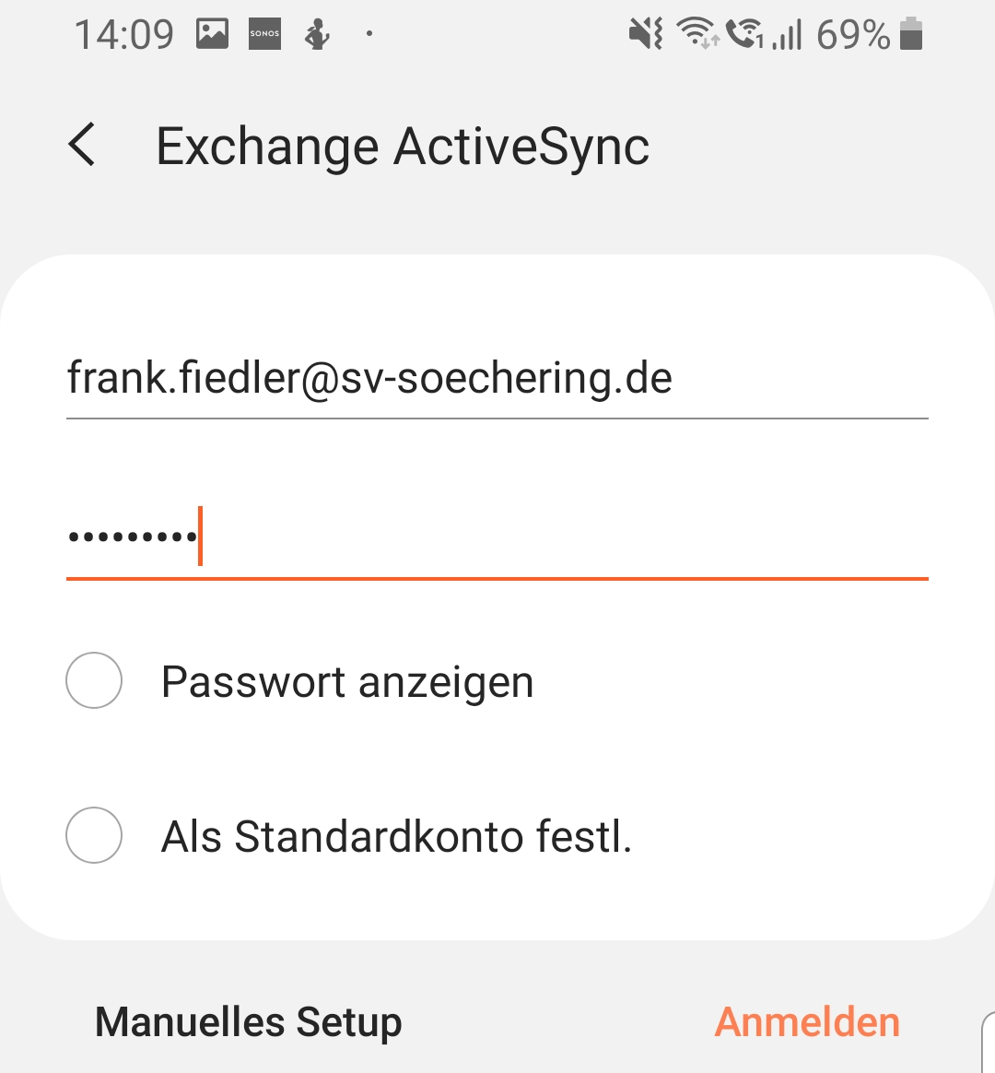Screen dimensions: 995x1073
Task: Tap the battery icon in status bar
Action: tap(910, 34)
